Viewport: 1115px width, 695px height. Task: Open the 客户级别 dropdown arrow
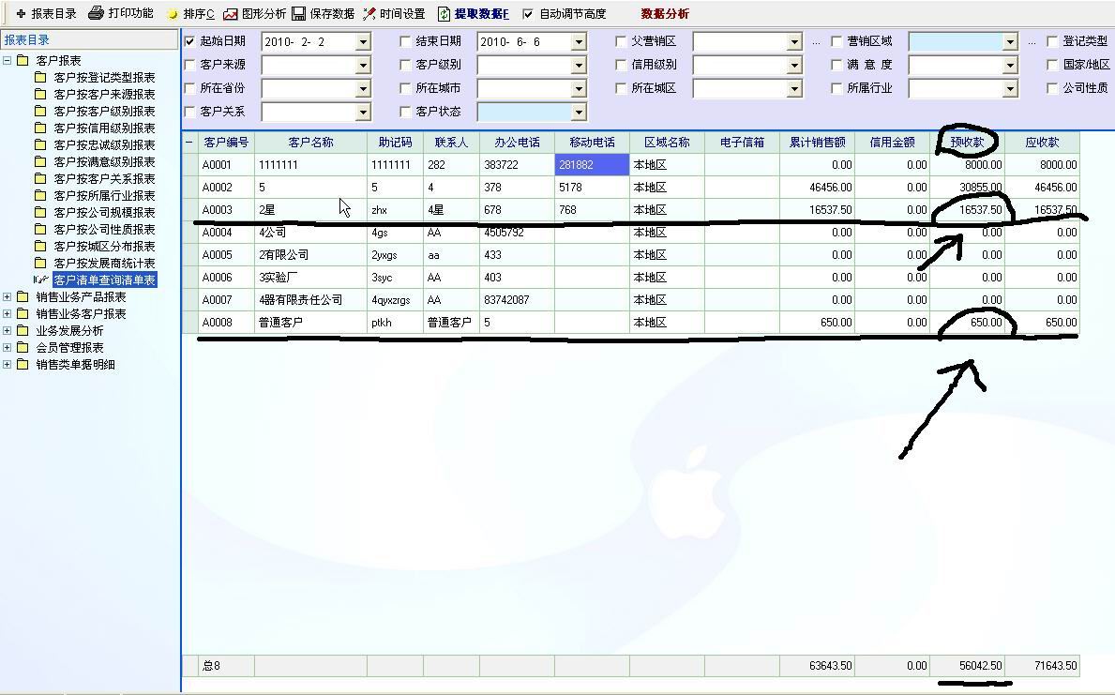pos(579,65)
